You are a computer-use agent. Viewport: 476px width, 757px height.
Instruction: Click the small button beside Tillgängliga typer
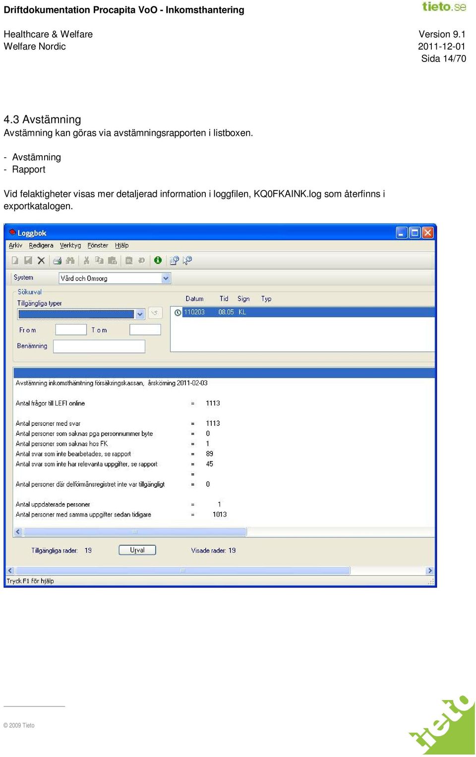tap(155, 313)
